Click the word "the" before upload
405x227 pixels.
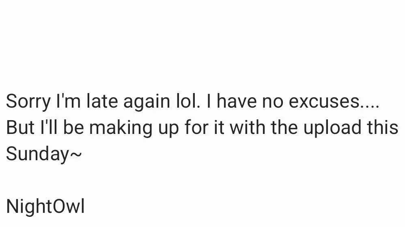click(x=284, y=127)
